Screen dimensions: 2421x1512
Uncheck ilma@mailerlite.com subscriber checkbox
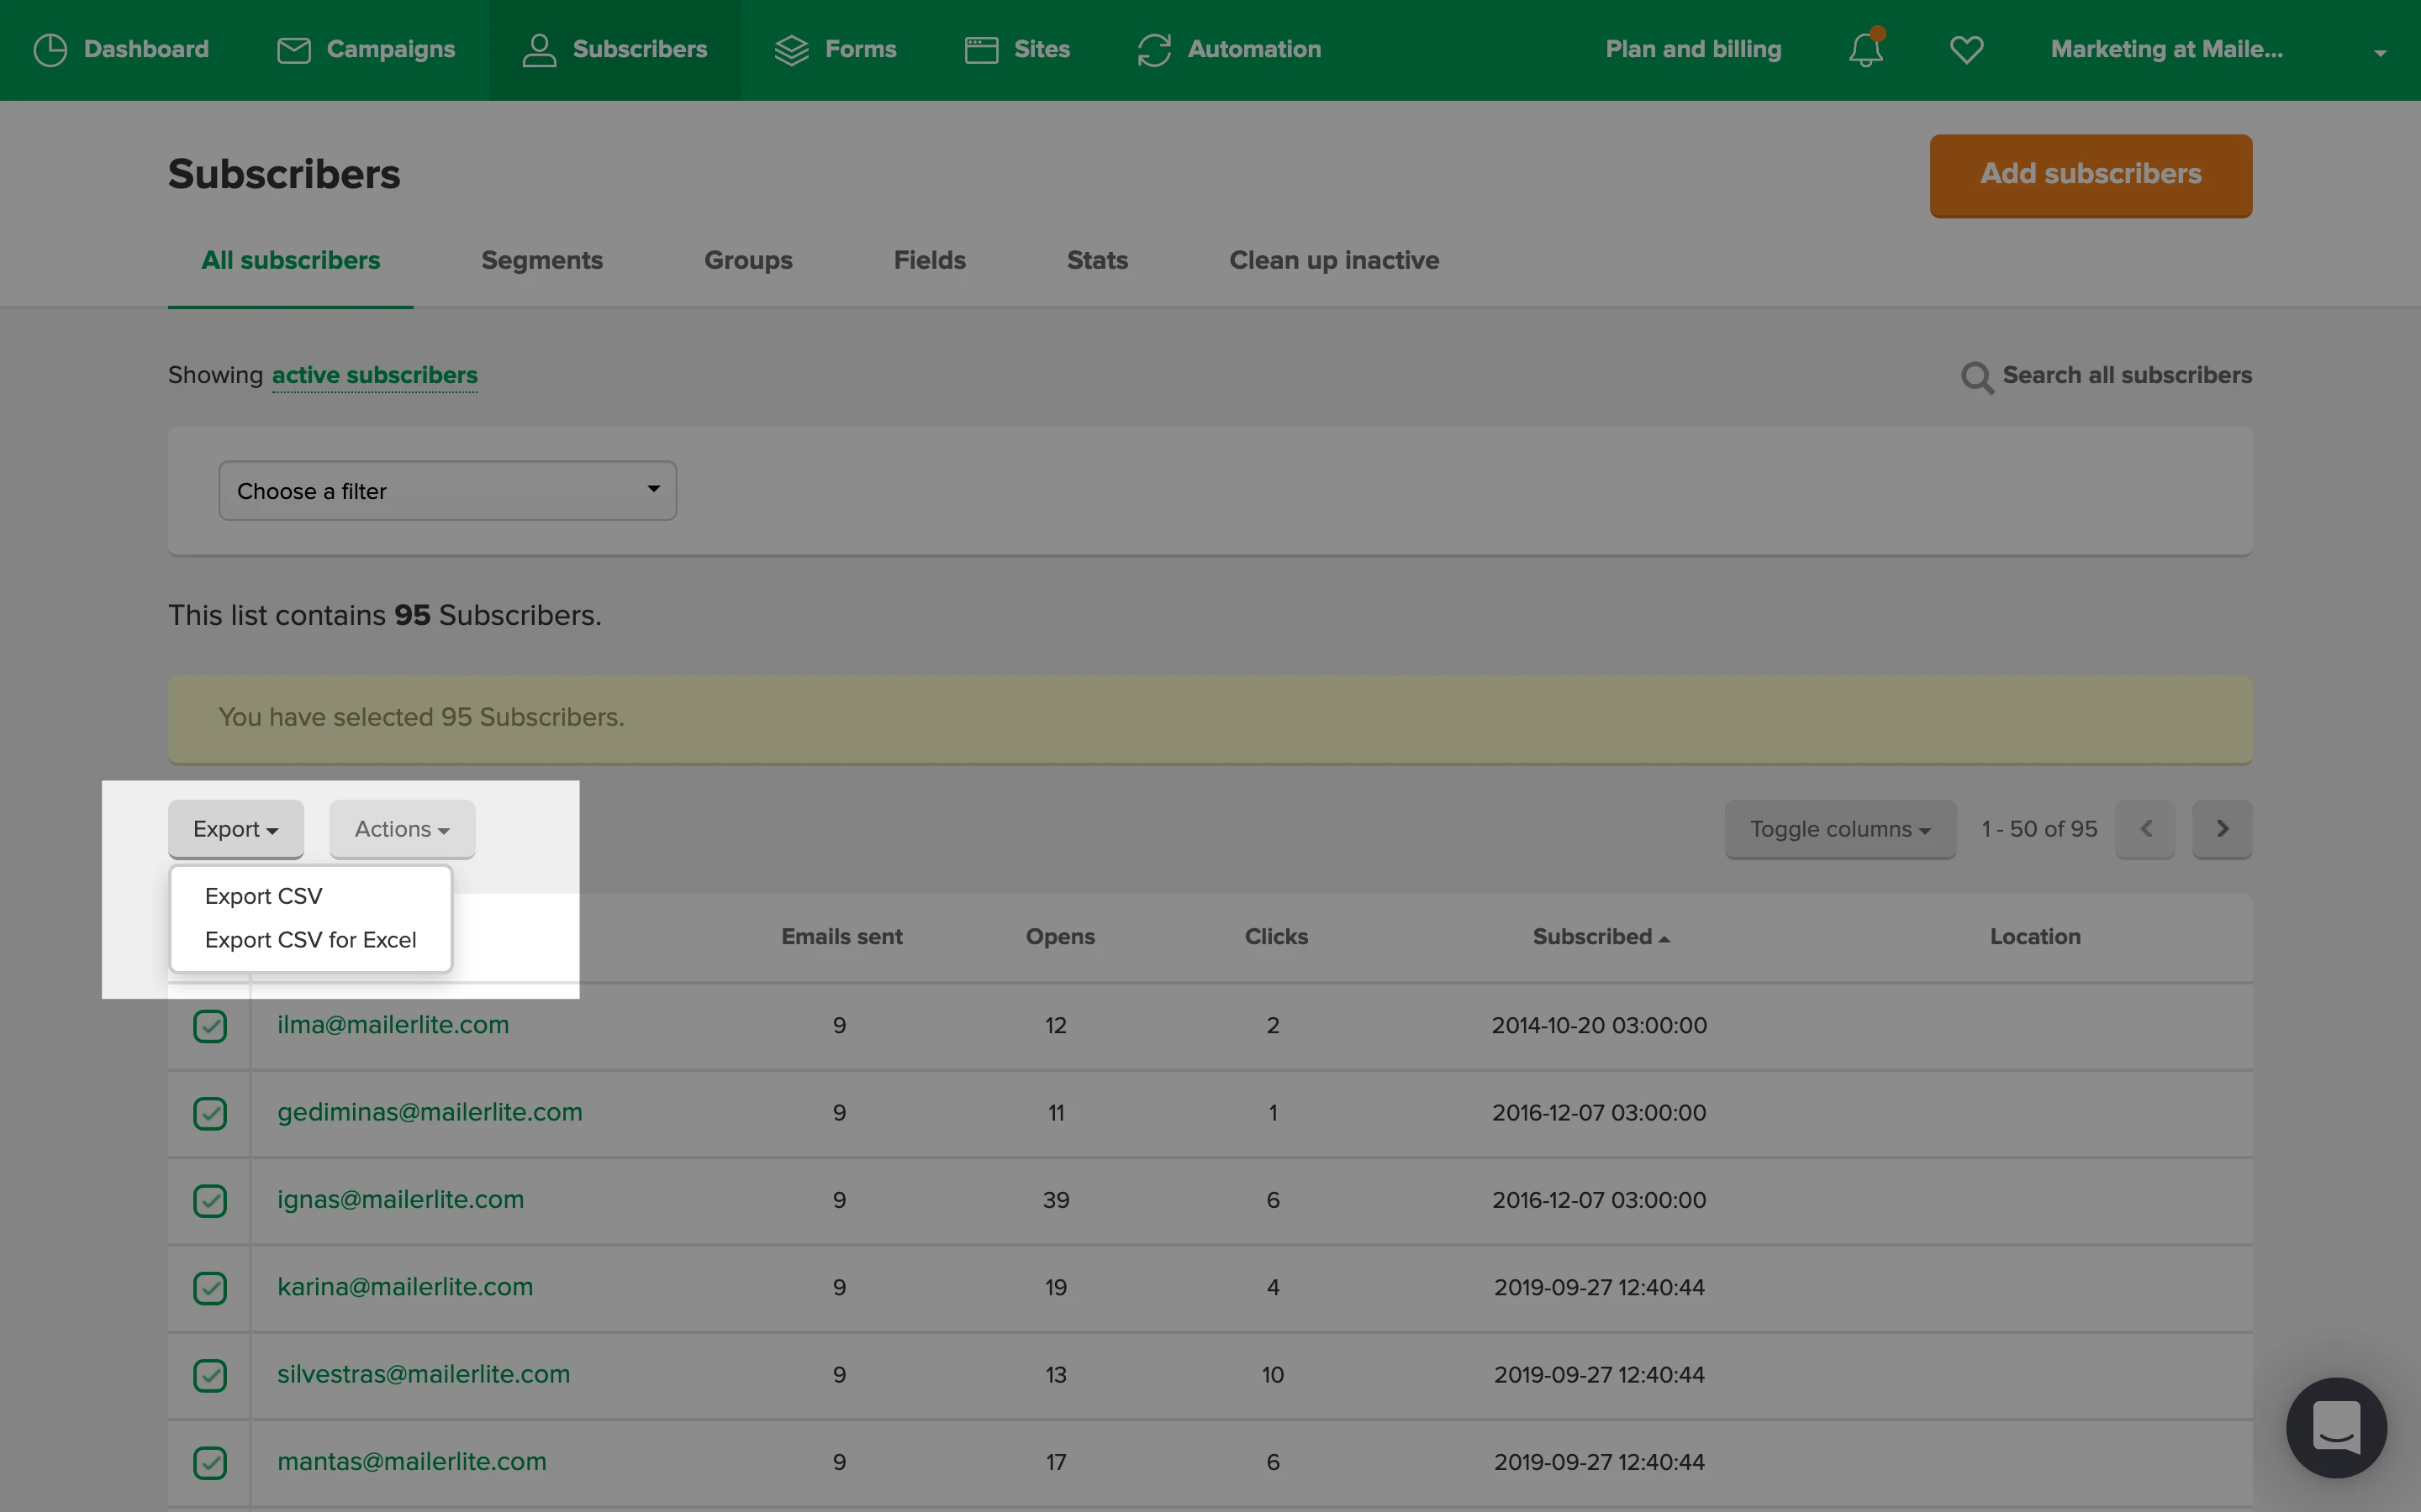coord(210,1025)
